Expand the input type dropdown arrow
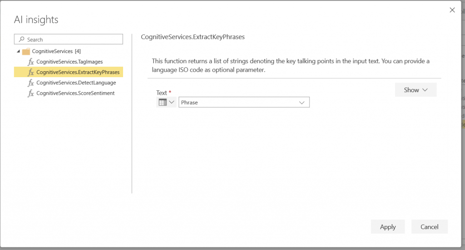Screen dimensions: 465x250 172,102
